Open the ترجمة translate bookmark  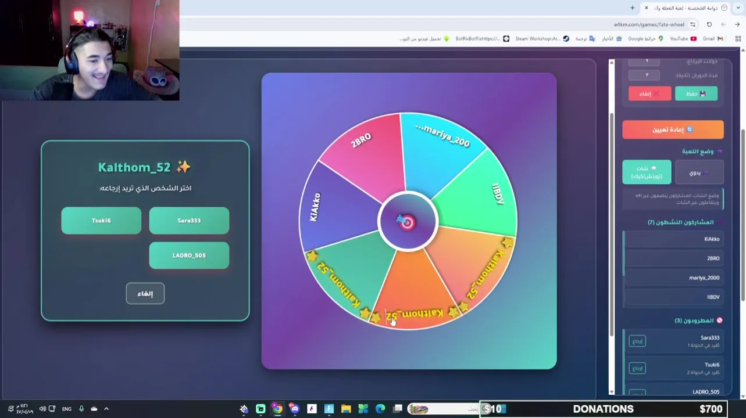point(585,39)
